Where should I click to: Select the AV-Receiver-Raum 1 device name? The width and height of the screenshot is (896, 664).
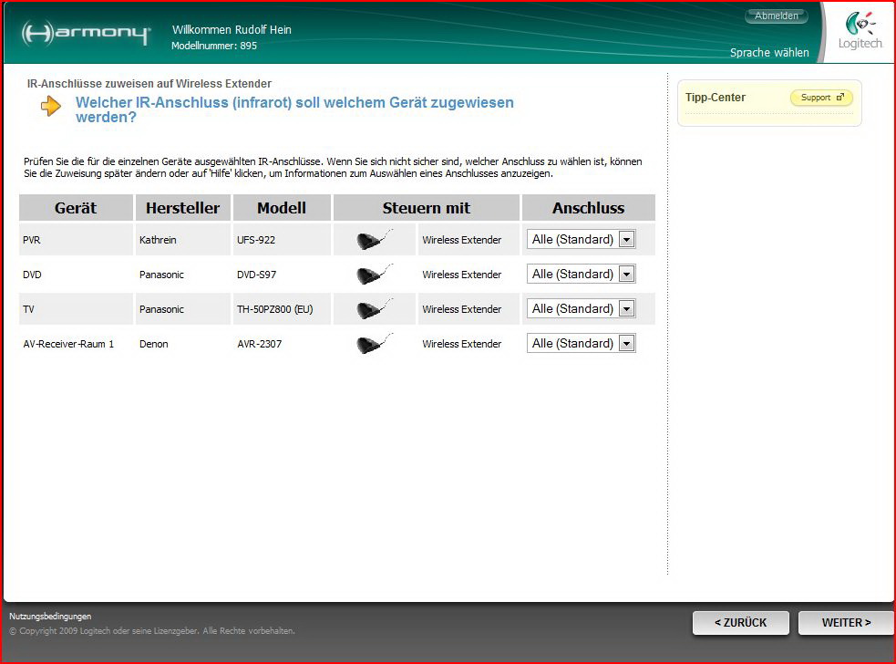pos(68,344)
